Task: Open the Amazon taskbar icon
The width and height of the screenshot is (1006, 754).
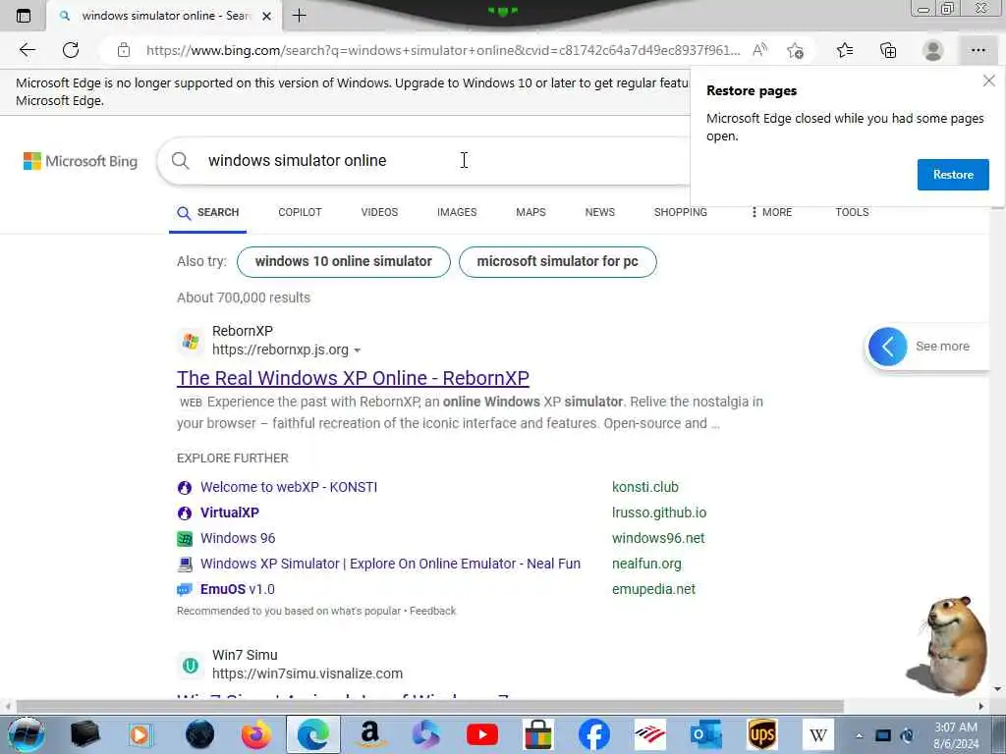Action: pos(370,734)
